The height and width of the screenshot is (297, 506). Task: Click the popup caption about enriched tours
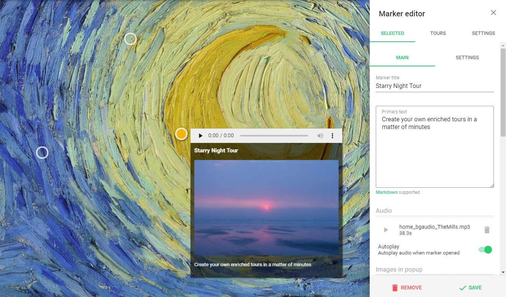253,264
